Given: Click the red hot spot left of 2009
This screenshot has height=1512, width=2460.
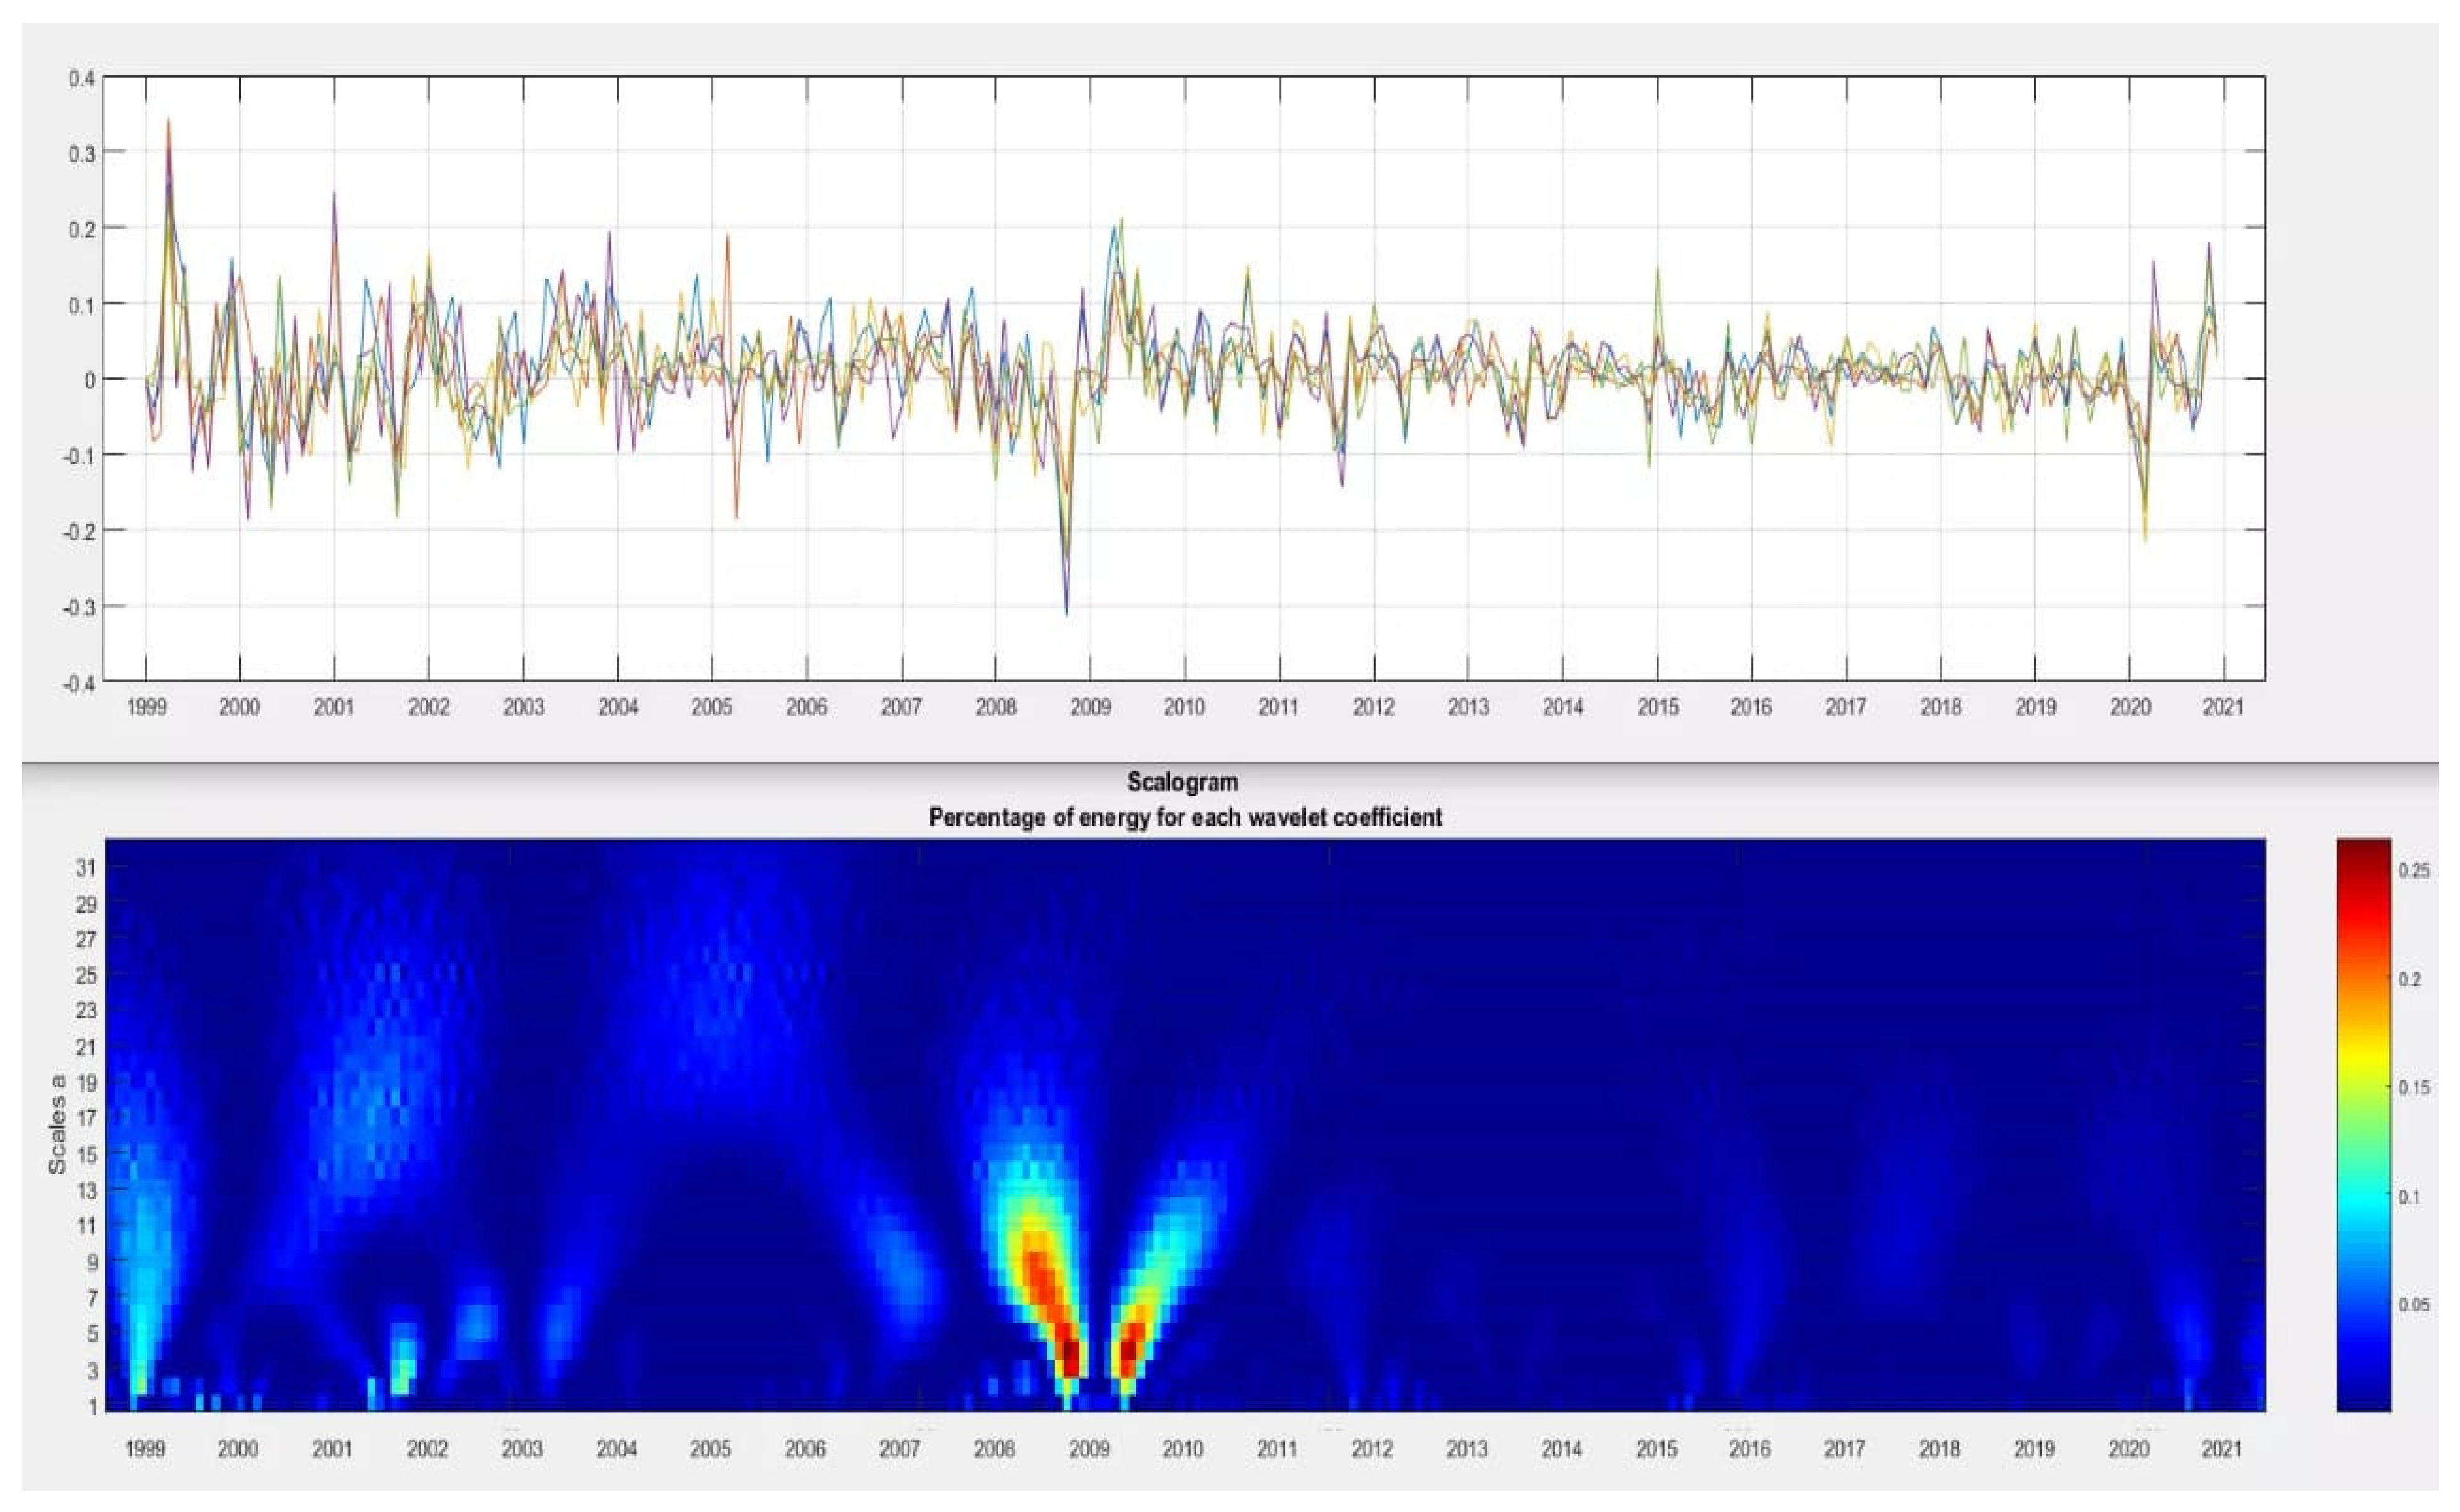Looking at the screenshot, I should (1070, 1352).
